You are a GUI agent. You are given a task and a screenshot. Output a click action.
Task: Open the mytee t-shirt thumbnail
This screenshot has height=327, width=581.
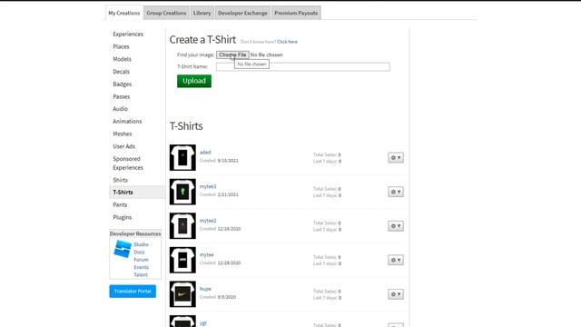click(x=182, y=260)
